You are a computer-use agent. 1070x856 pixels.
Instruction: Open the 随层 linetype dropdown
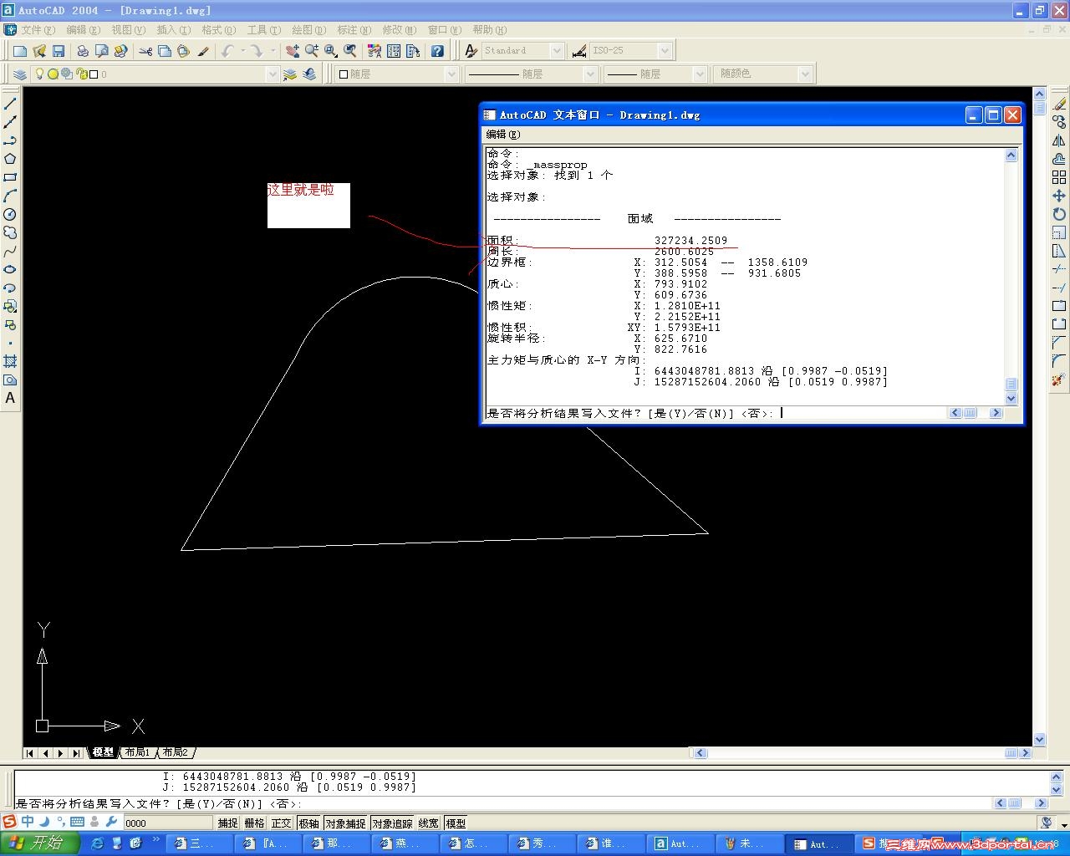(x=590, y=74)
